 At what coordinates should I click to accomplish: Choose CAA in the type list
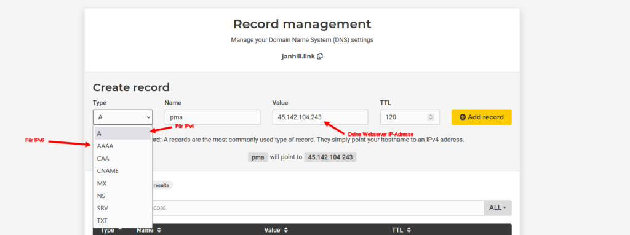[122, 158]
